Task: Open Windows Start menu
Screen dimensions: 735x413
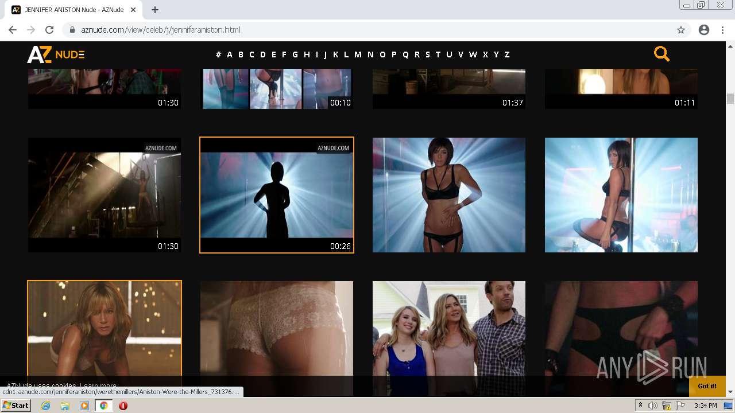Action: (x=16, y=406)
